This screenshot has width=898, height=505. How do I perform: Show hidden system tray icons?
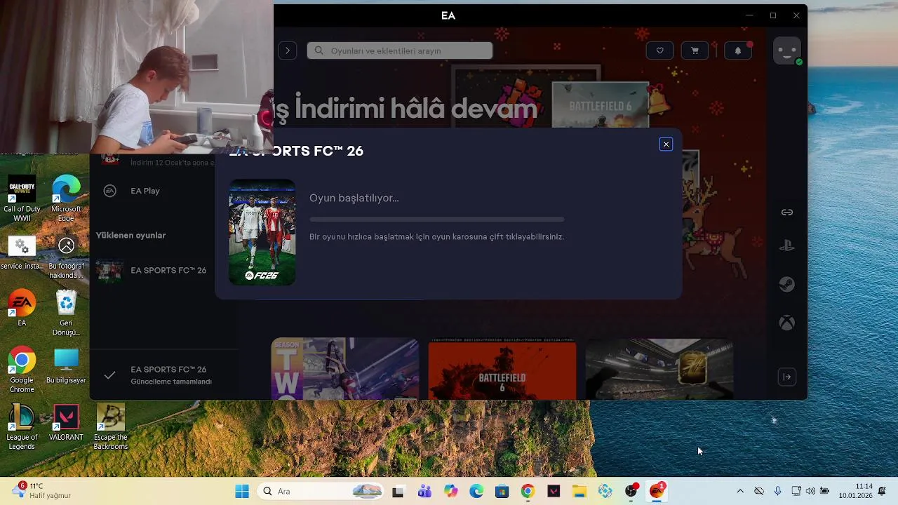pyautogui.click(x=739, y=491)
